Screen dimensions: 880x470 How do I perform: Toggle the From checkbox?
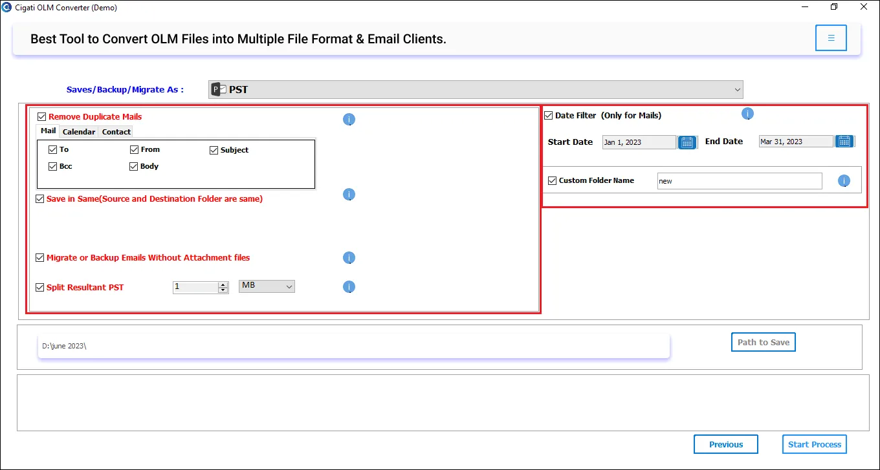point(135,149)
